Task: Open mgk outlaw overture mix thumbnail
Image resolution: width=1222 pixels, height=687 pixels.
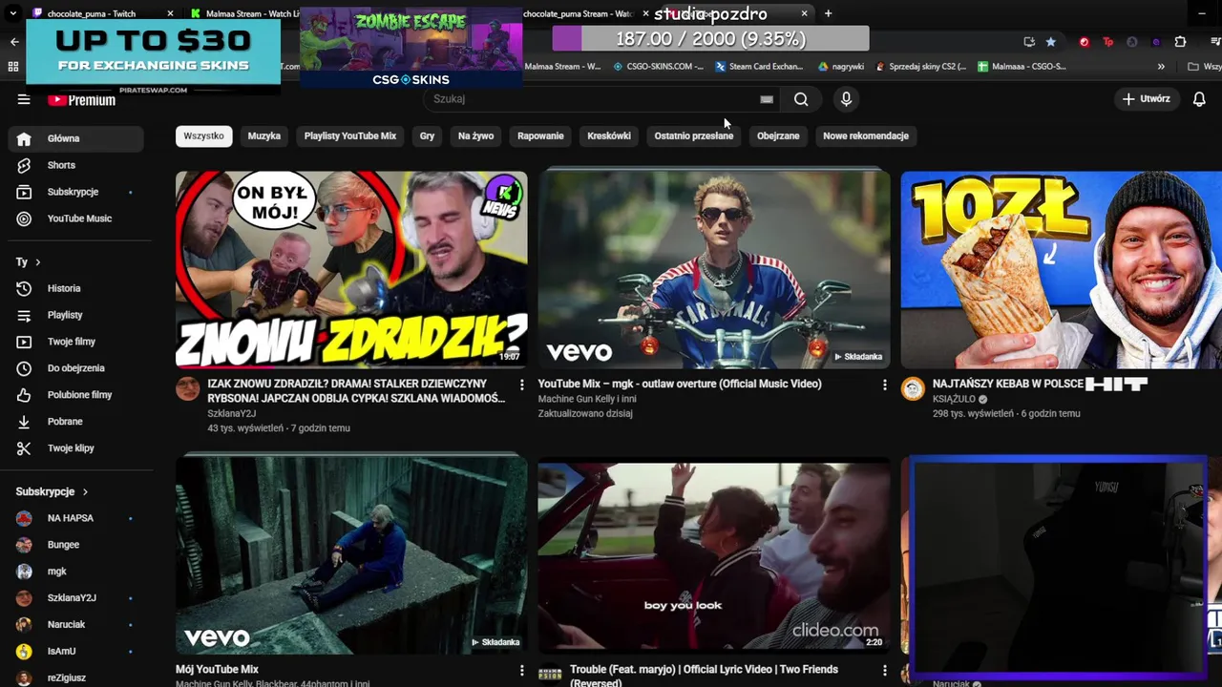Action: 714,270
